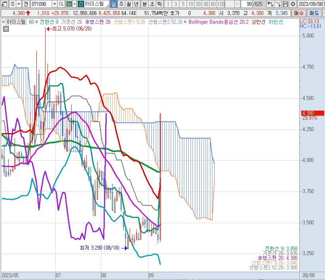325x280 pixels.
Task: Click the 호가 quote label
Action: pyautogui.click(x=175, y=13)
